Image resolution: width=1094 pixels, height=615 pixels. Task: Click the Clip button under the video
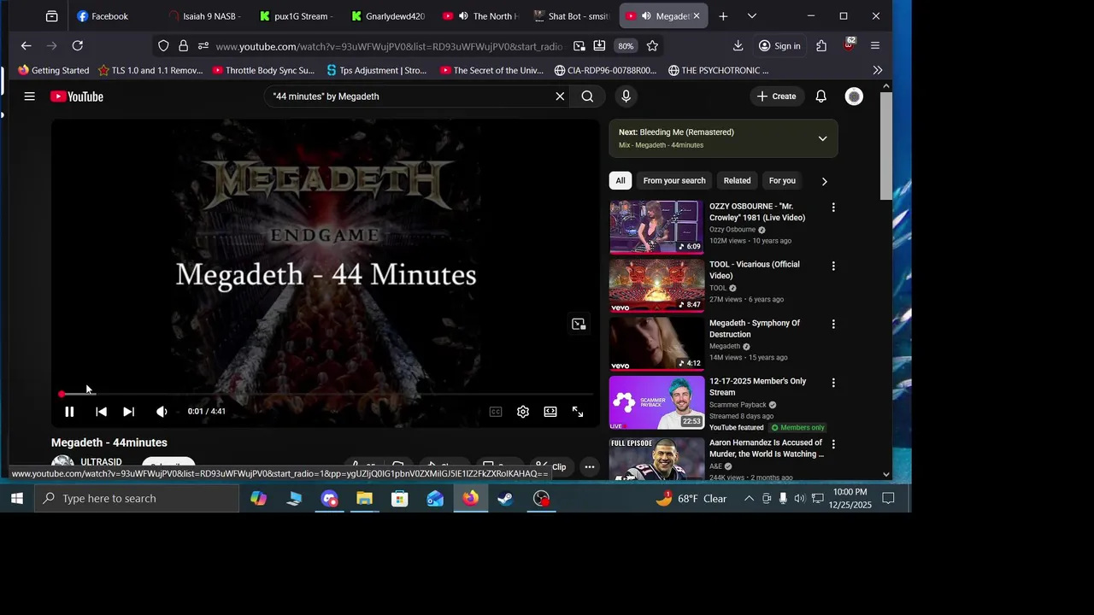550,467
